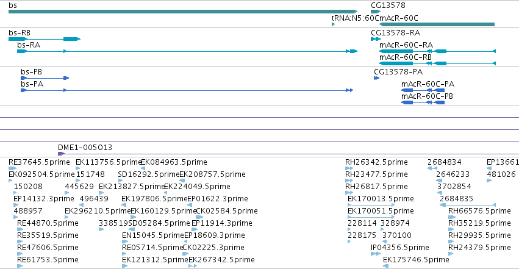Select the bs-RA transcript line
The image size is (519, 269).
(187, 51)
